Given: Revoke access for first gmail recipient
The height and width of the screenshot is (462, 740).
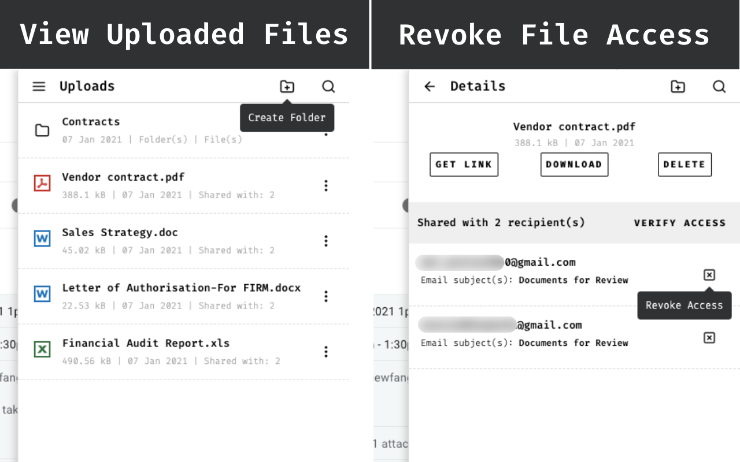Looking at the screenshot, I should click(x=709, y=275).
